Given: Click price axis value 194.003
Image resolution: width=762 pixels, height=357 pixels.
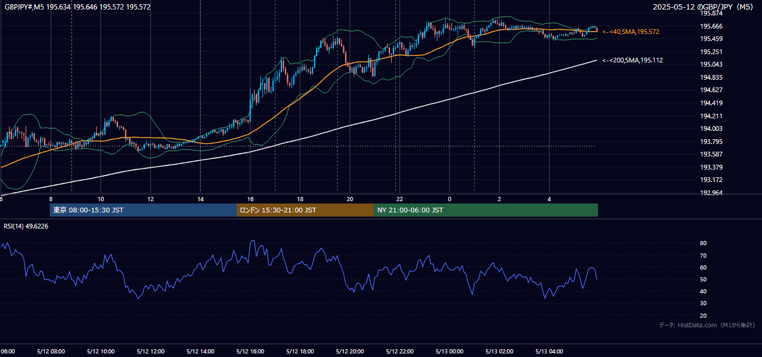Looking at the screenshot, I should [x=711, y=129].
